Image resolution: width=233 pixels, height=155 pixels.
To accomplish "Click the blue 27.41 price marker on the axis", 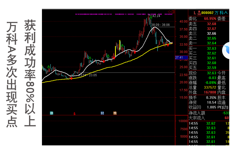I will (x=181, y=57).
